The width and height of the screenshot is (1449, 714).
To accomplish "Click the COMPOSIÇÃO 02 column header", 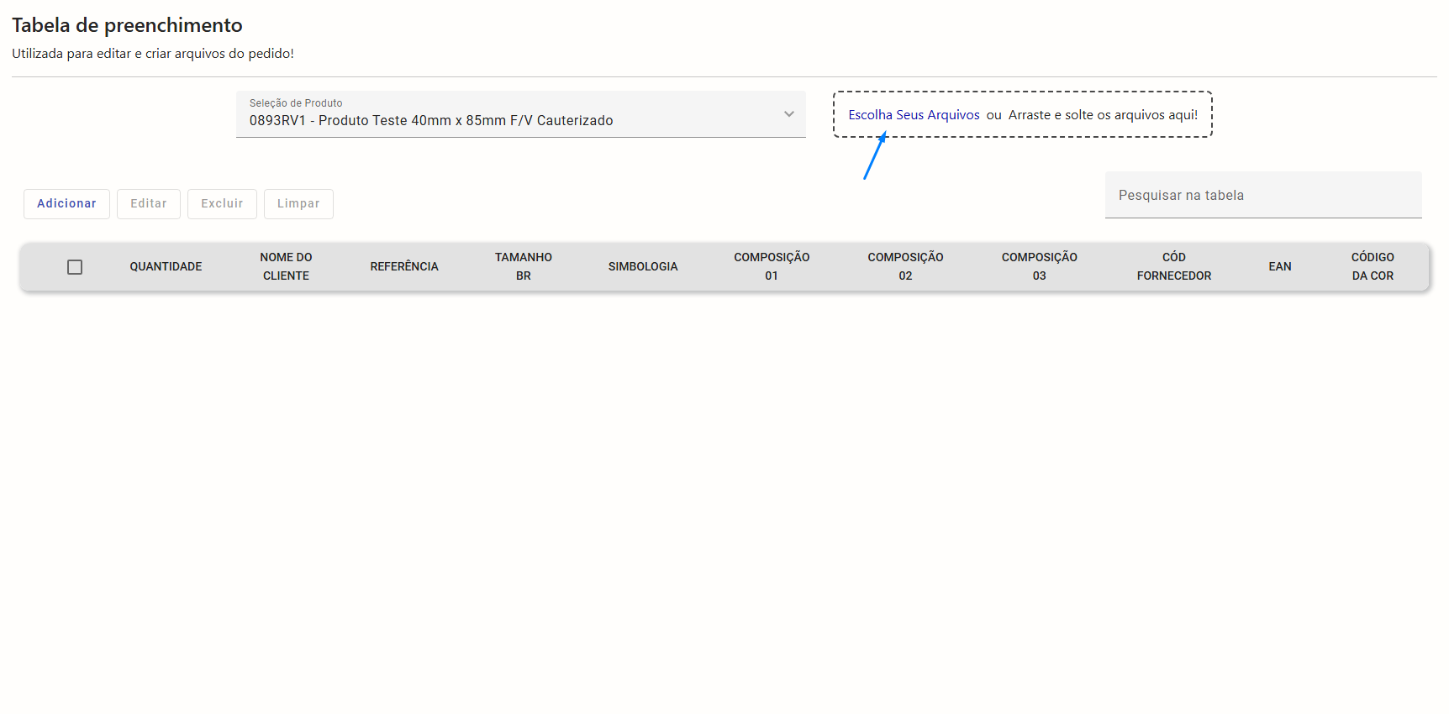I will (x=905, y=267).
